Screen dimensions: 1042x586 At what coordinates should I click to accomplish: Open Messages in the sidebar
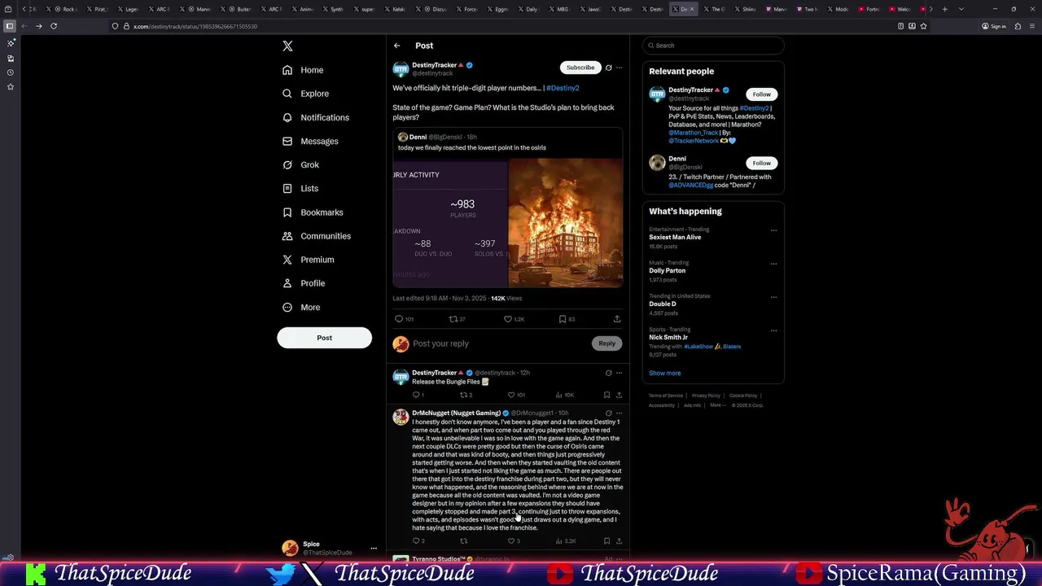[x=310, y=141]
